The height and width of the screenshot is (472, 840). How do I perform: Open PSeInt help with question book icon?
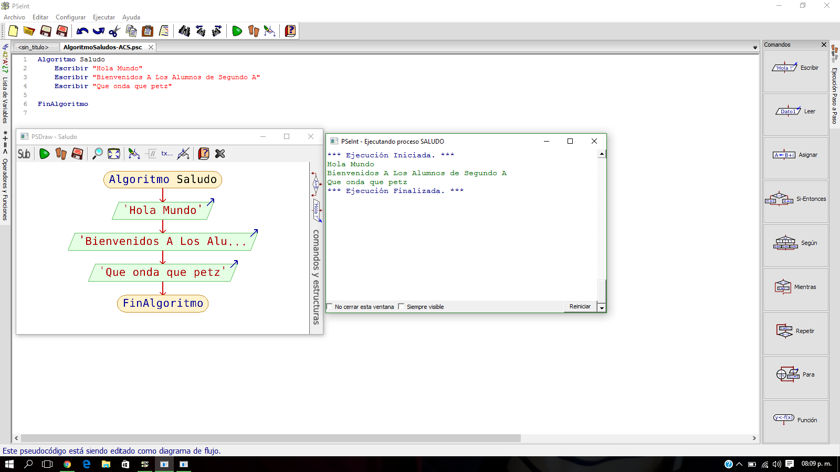[290, 31]
